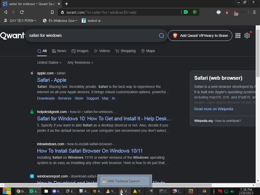Click the red extension icon with badge 20
The height and width of the screenshot is (195, 260).
tap(235, 13)
